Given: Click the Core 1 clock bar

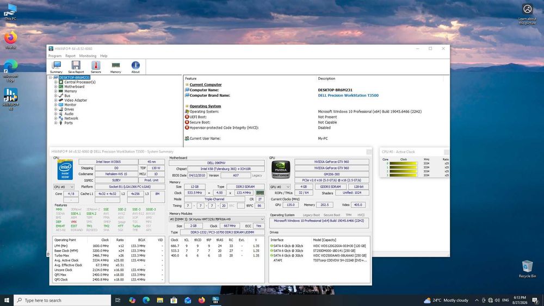Looking at the screenshot, I should 403,167.
